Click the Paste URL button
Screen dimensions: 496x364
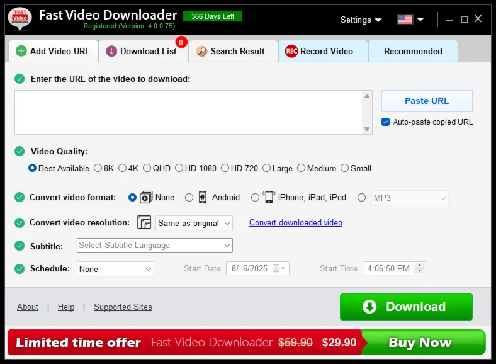coord(427,101)
